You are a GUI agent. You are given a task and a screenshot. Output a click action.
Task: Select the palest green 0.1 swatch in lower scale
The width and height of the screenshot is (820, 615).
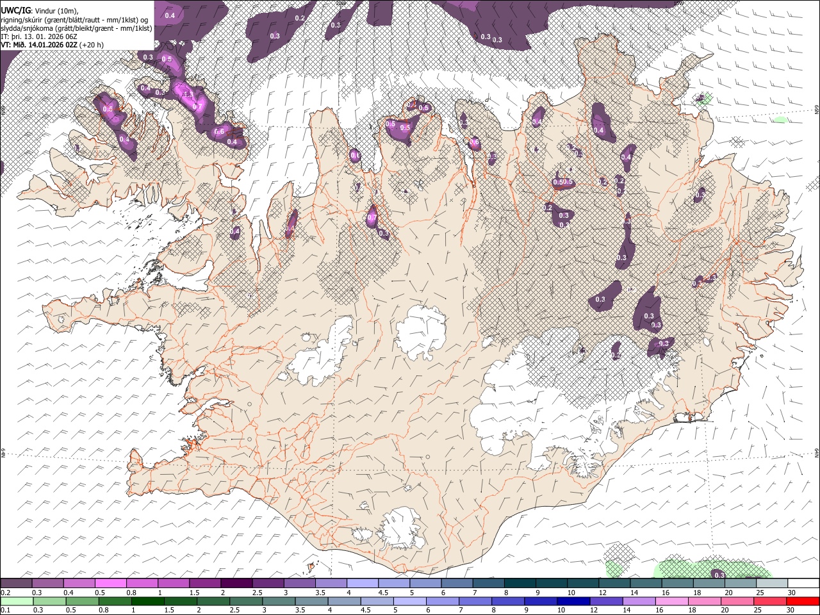pyautogui.click(x=17, y=602)
